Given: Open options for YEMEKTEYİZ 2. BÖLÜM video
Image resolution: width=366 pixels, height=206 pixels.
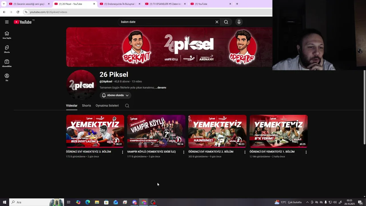Looking at the screenshot, I should click(245, 152).
